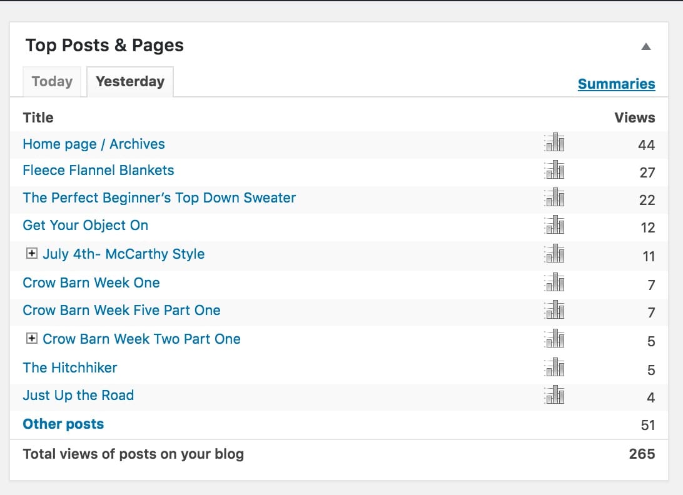Click stats icon for Crow Barn Week Two Part One
Image resolution: width=683 pixels, height=495 pixels.
pos(554,339)
